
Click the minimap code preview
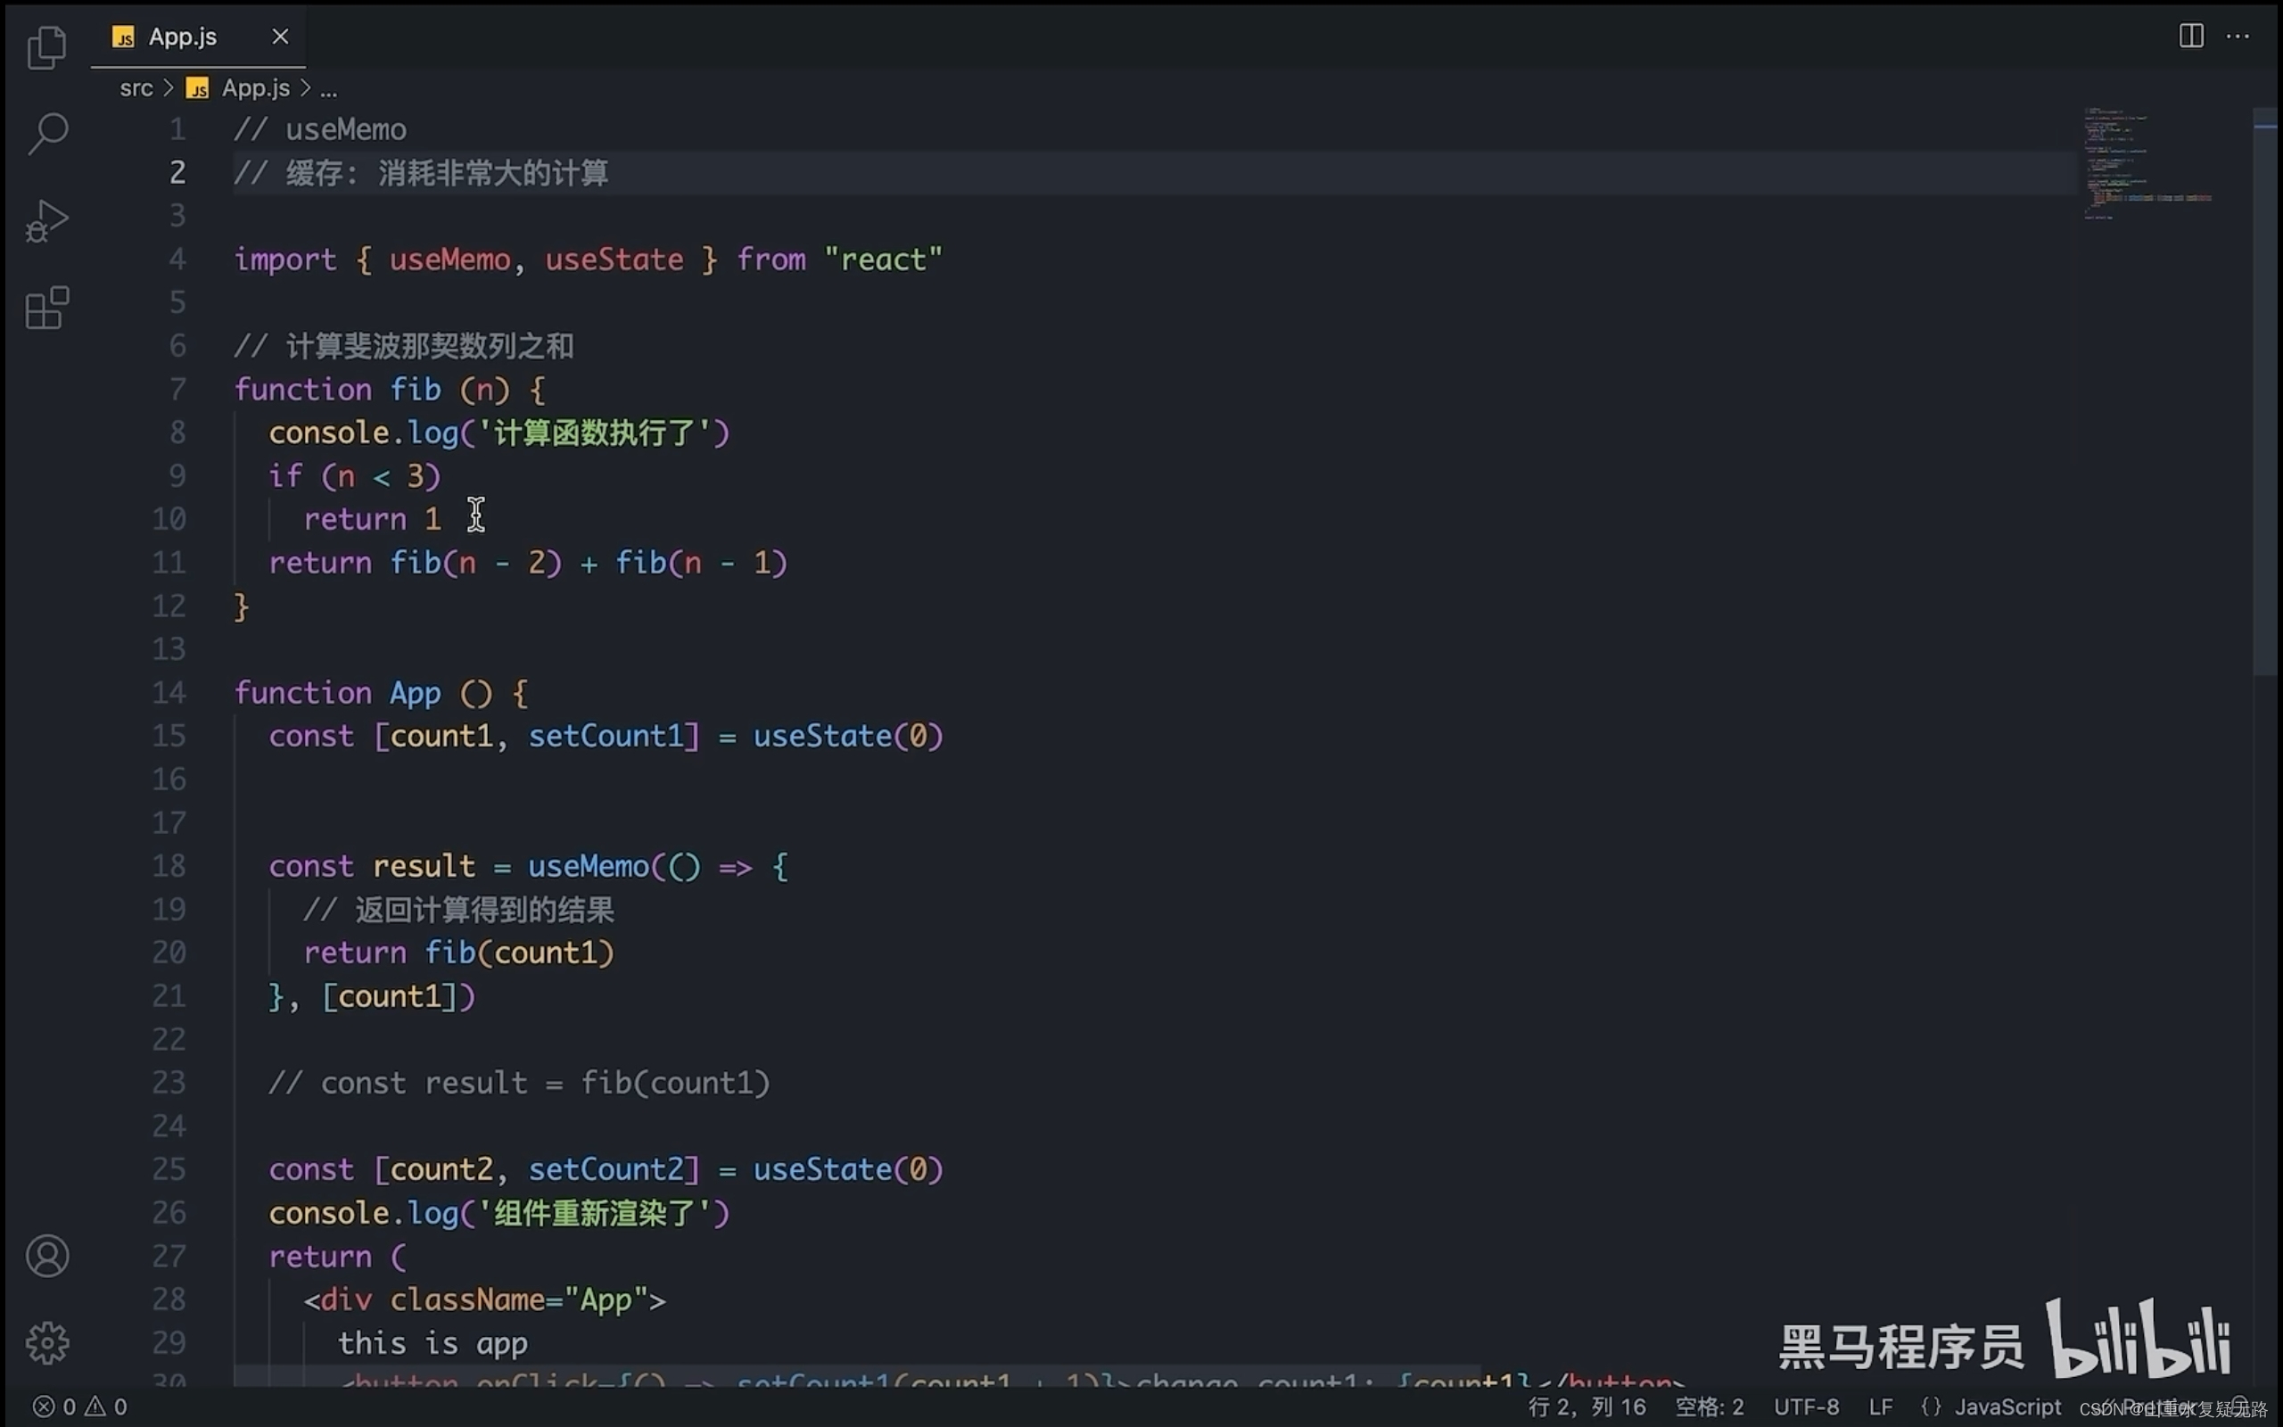2147,164
